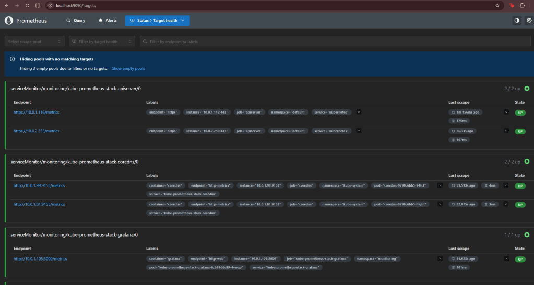
Task: Click the site information icon in address bar
Action: click(x=51, y=5)
